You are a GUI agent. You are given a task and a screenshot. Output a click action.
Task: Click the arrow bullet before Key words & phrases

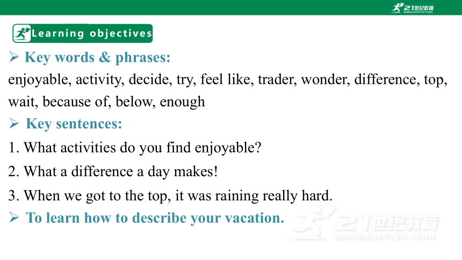pos(14,56)
